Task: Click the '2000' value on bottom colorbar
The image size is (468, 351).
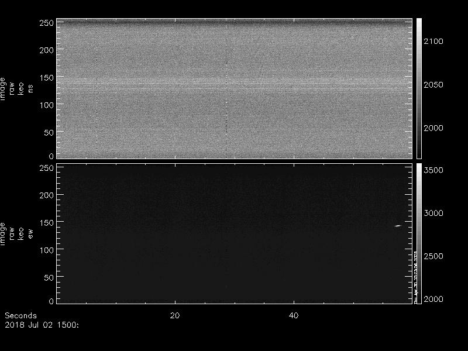Action: click(433, 299)
